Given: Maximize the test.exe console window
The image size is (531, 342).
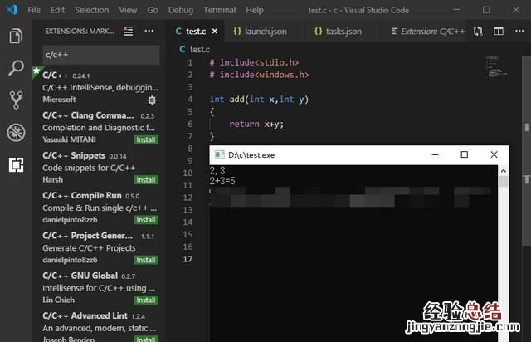Looking at the screenshot, I should tap(465, 154).
